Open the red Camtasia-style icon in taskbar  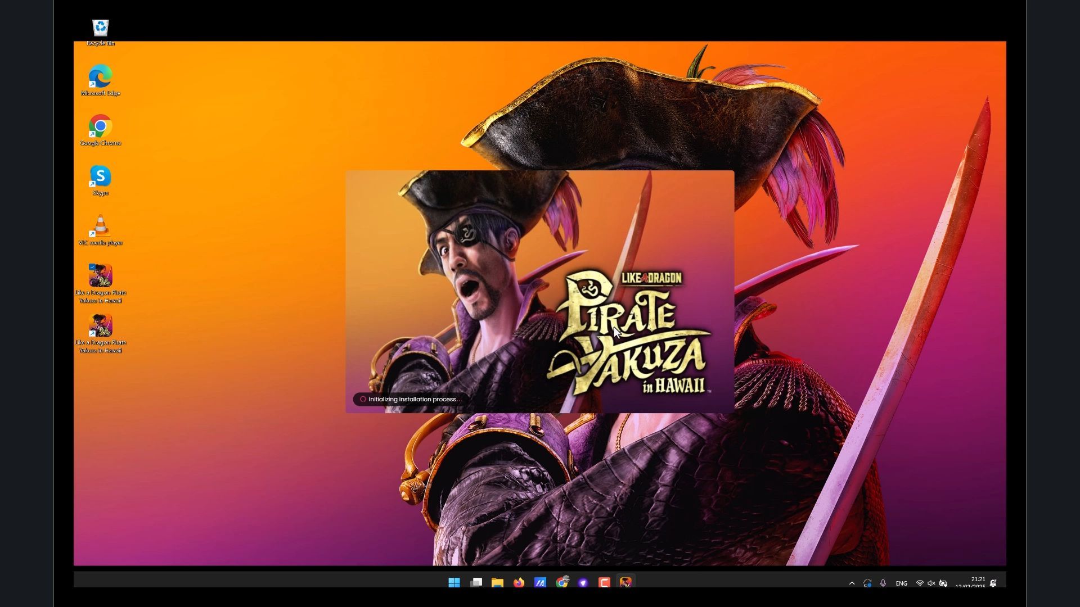[604, 583]
